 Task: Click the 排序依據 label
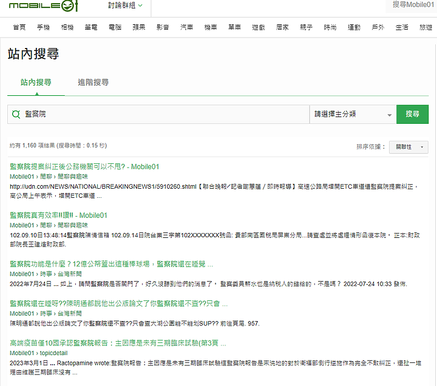pos(371,147)
